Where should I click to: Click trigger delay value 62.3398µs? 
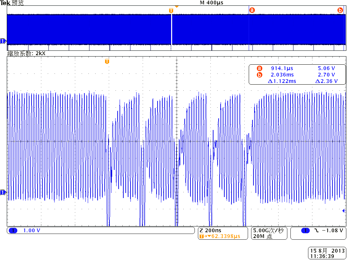pyautogui.click(x=226, y=236)
